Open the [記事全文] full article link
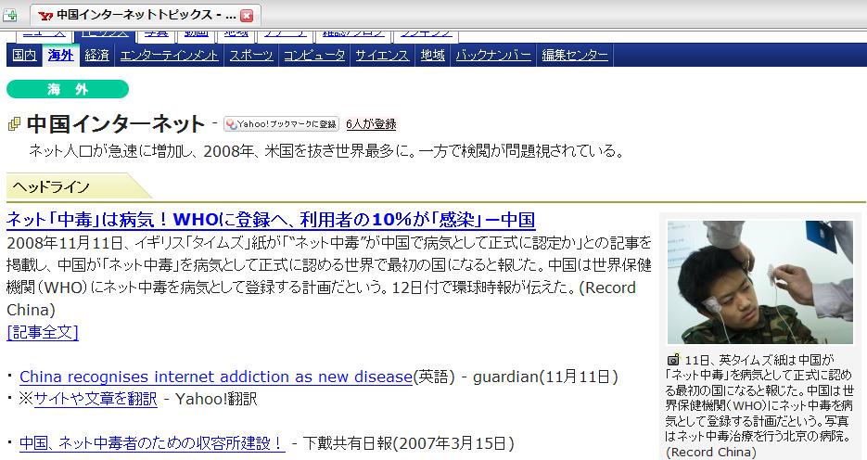 point(43,332)
